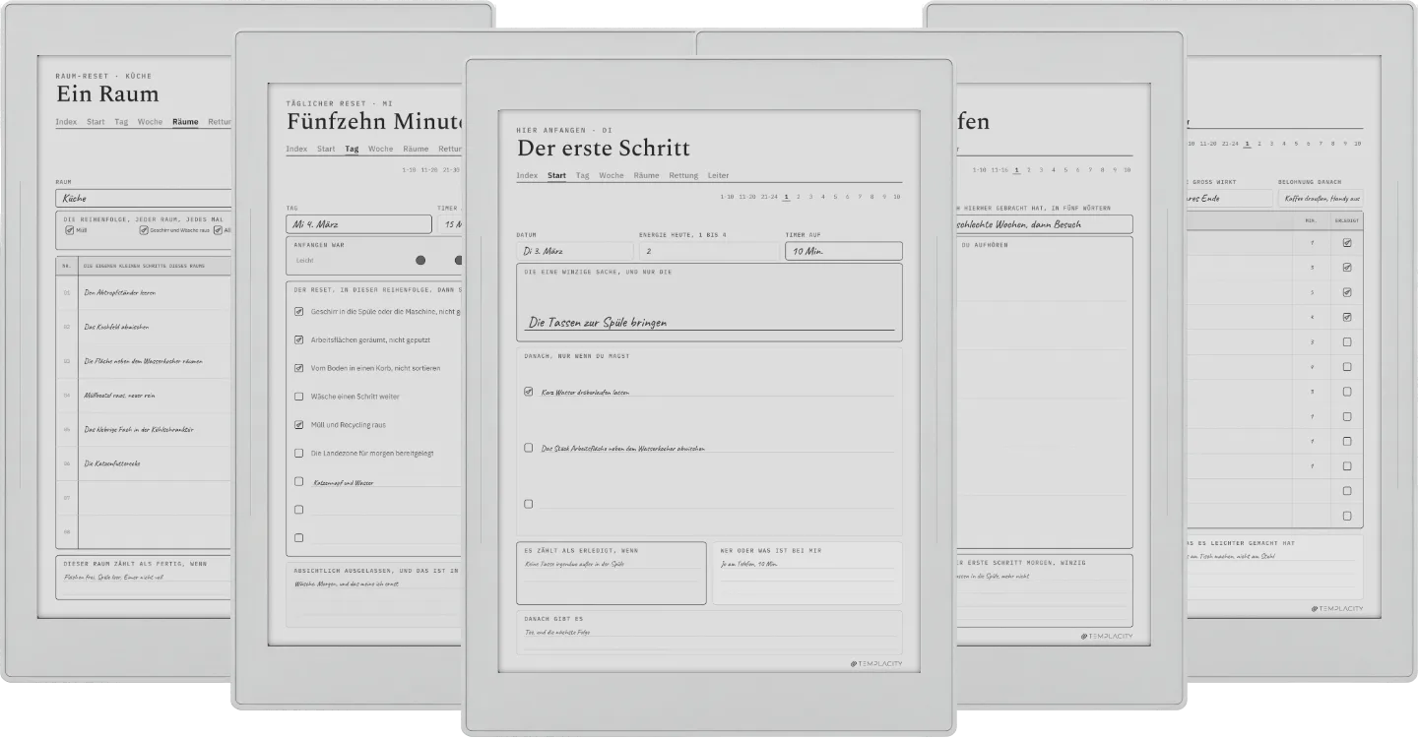Screen dimensions: 1418x738
Task: Toggle the 'Müll' checkbox on the Ein Raum page
Action: pyautogui.click(x=69, y=230)
